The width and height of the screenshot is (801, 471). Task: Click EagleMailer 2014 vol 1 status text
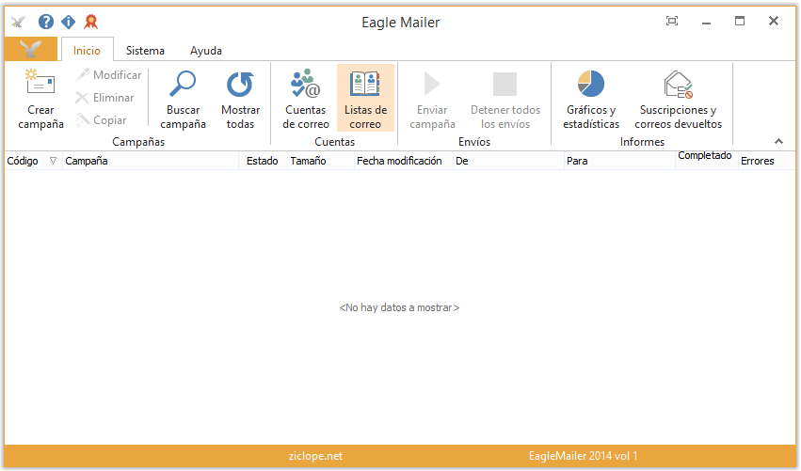pos(583,456)
